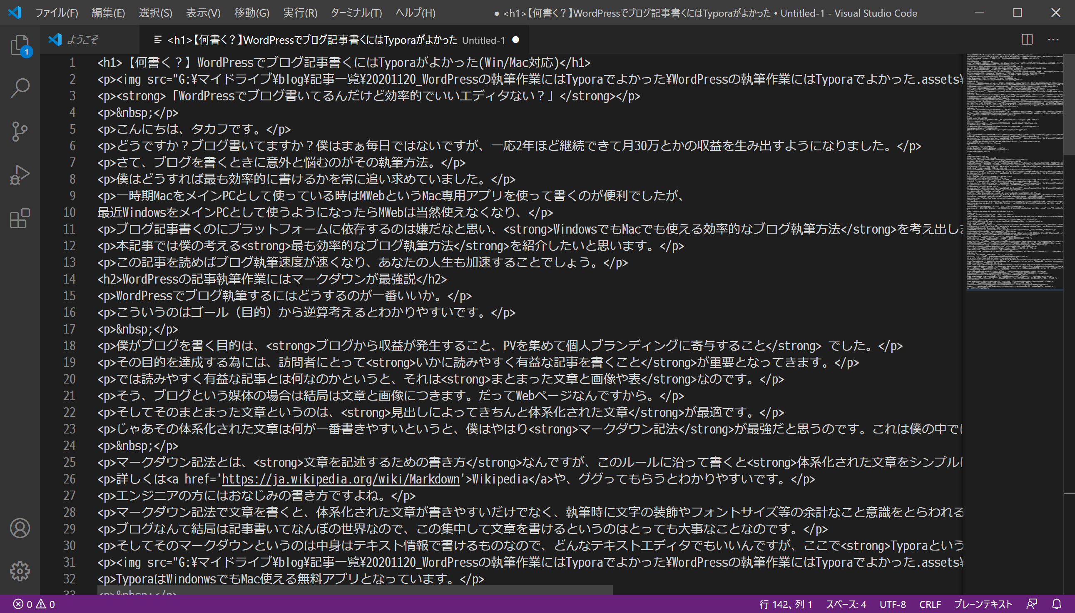Open the Manage gear icon
1075x613 pixels.
[x=20, y=571]
